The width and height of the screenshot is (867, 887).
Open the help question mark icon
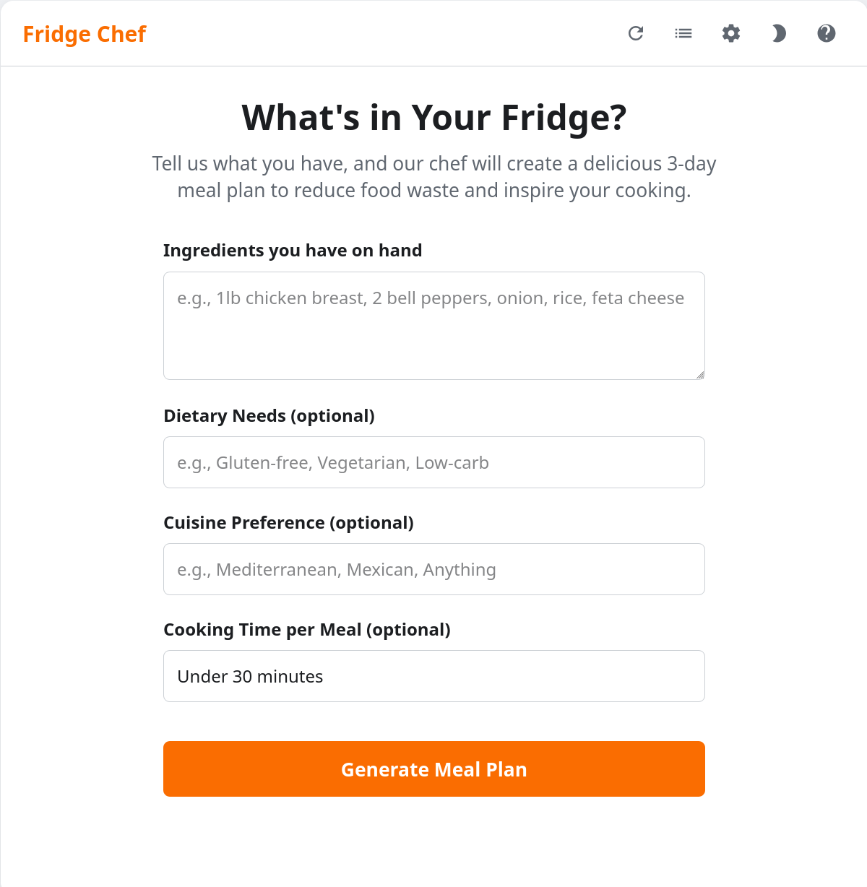pos(826,33)
